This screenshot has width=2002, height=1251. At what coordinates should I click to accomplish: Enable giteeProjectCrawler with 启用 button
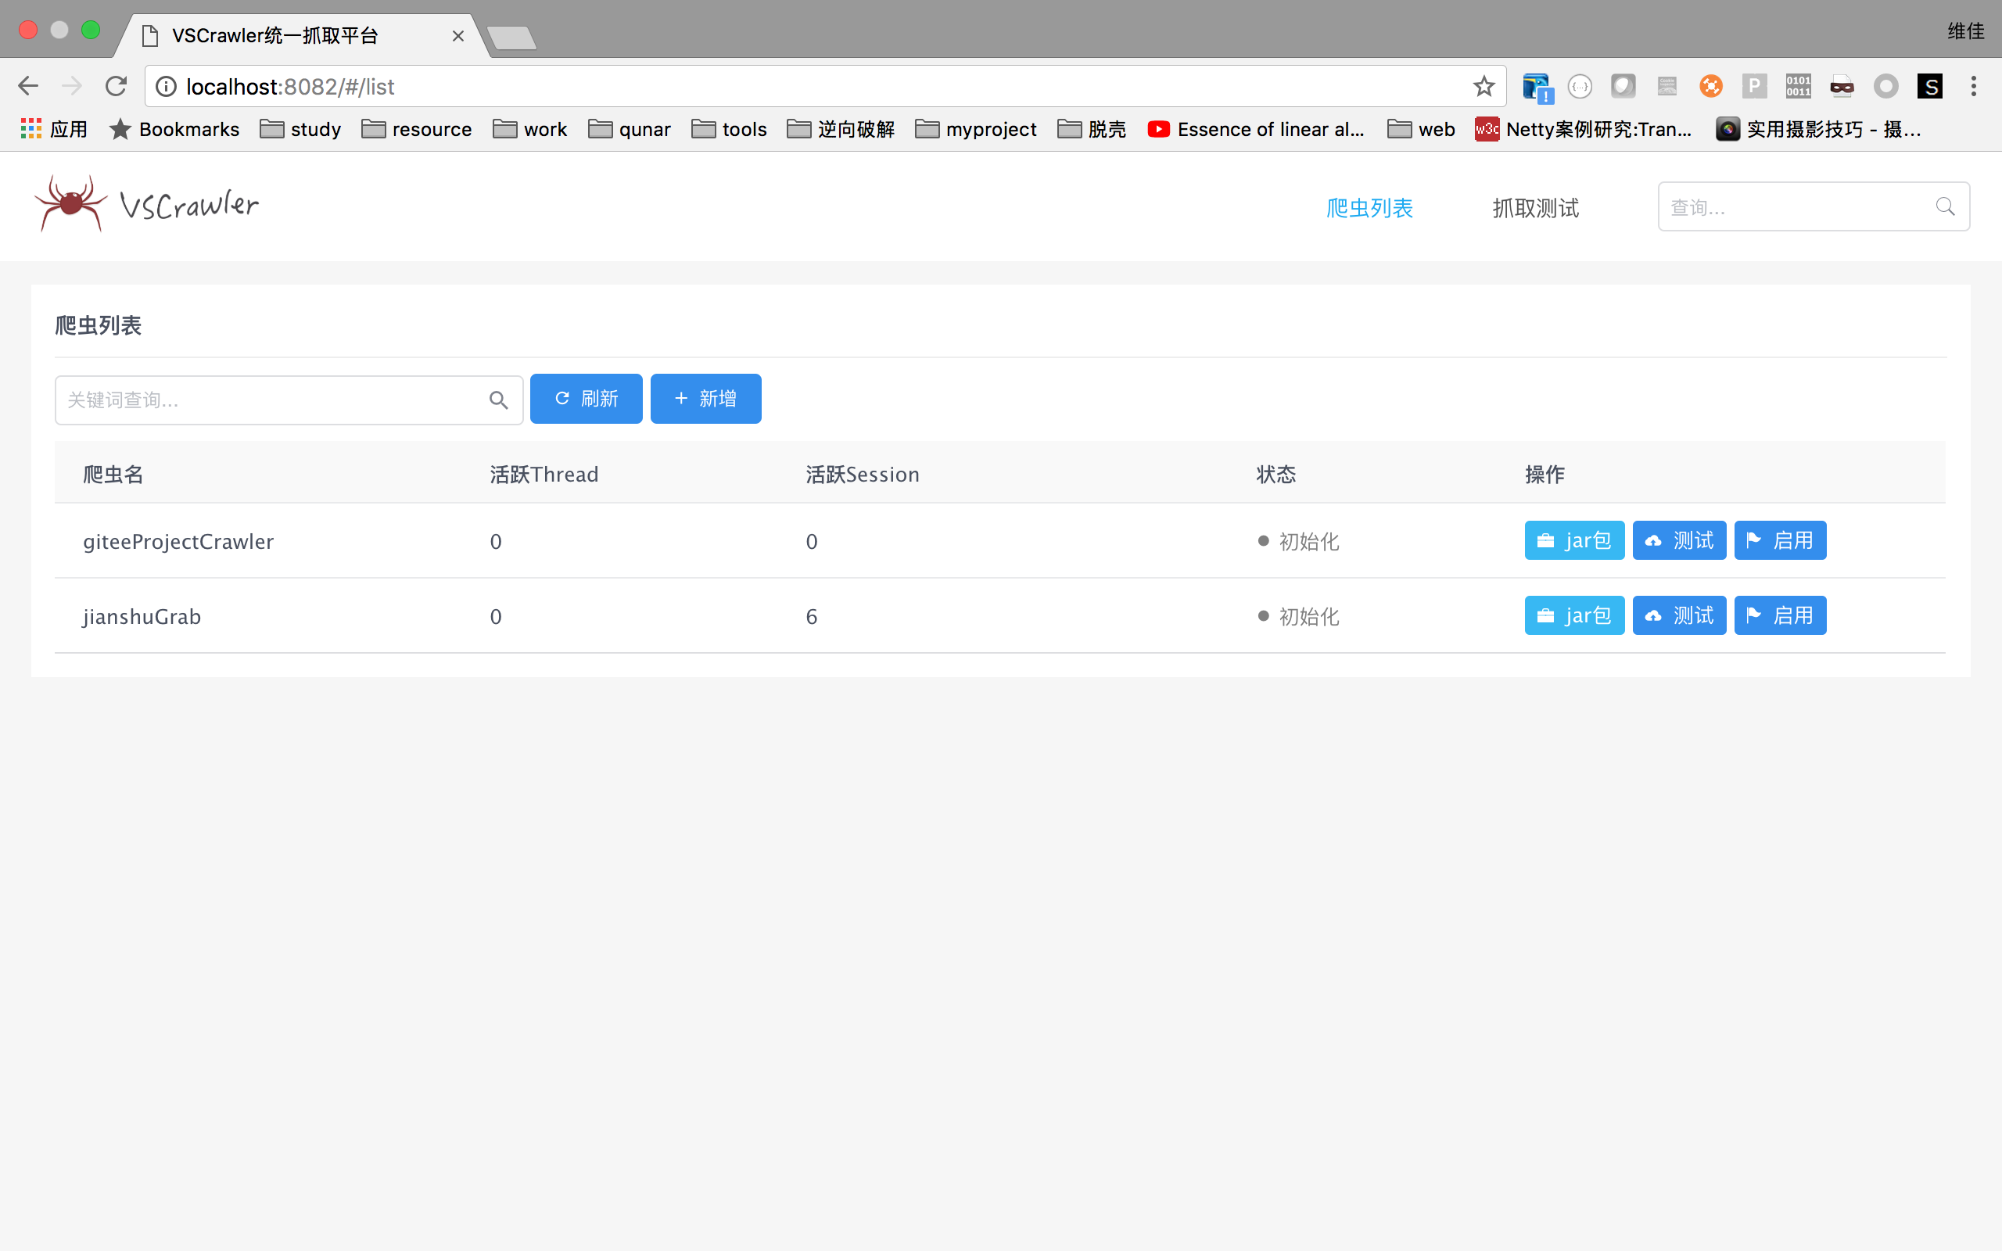(1779, 540)
